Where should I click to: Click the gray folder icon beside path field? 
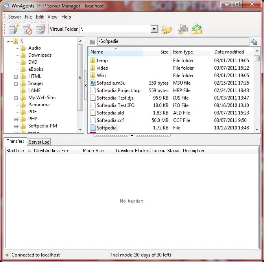pos(92,42)
